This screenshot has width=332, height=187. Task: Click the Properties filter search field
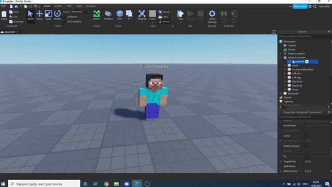pos(304,117)
